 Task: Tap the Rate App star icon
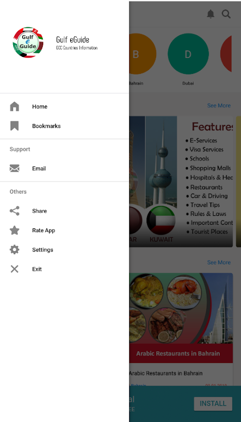[x=15, y=231]
